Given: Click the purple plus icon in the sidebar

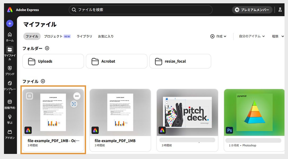Looking at the screenshot, I should pos(10,23).
